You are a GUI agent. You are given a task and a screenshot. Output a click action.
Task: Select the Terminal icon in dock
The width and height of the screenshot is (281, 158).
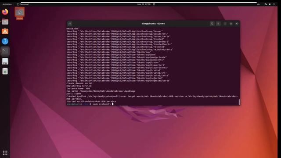(x=5, y=51)
